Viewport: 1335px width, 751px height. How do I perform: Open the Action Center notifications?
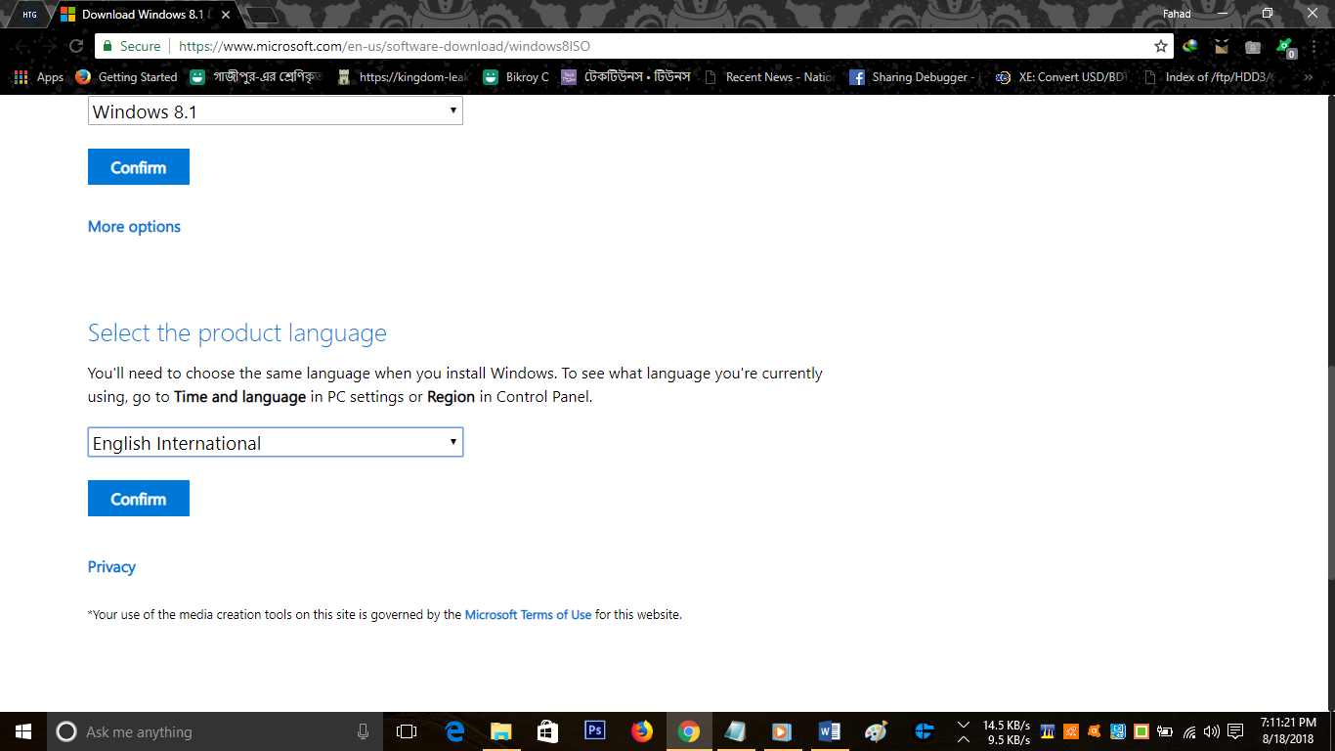pos(1235,731)
